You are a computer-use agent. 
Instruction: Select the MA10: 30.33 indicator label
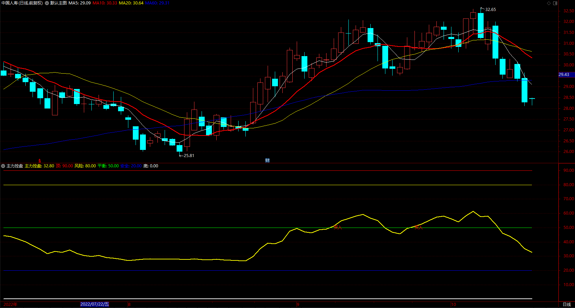point(105,3)
